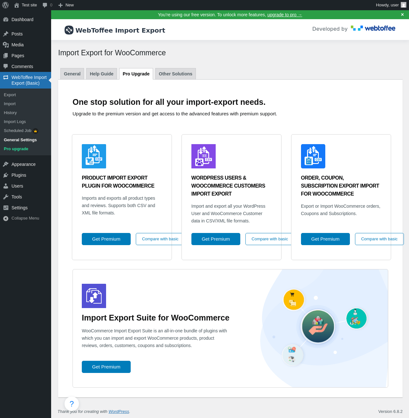
Task: Compare Order Coupon plugin with basic
Action: [x=379, y=239]
